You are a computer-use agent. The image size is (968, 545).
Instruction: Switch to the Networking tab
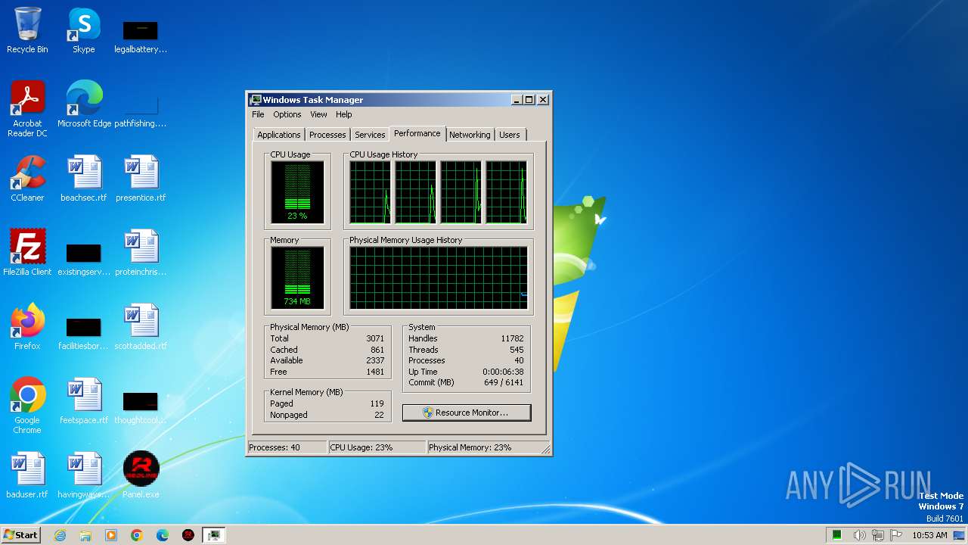click(x=470, y=135)
